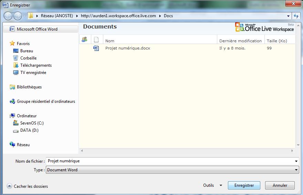Expand the arrow after Réseau (ANOSTE) breadcrumb
The height and width of the screenshot is (195, 303).
click(77, 16)
